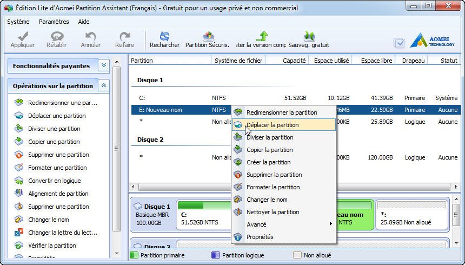The height and width of the screenshot is (265, 465).
Task: Sort by Capacité column header
Action: click(x=287, y=60)
